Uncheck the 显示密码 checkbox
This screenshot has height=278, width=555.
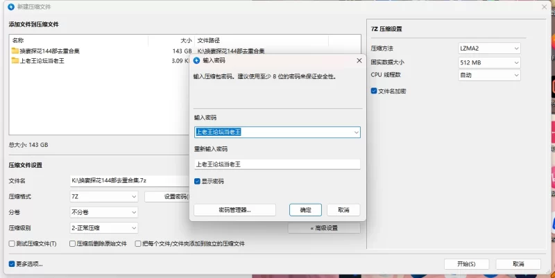[197, 182]
